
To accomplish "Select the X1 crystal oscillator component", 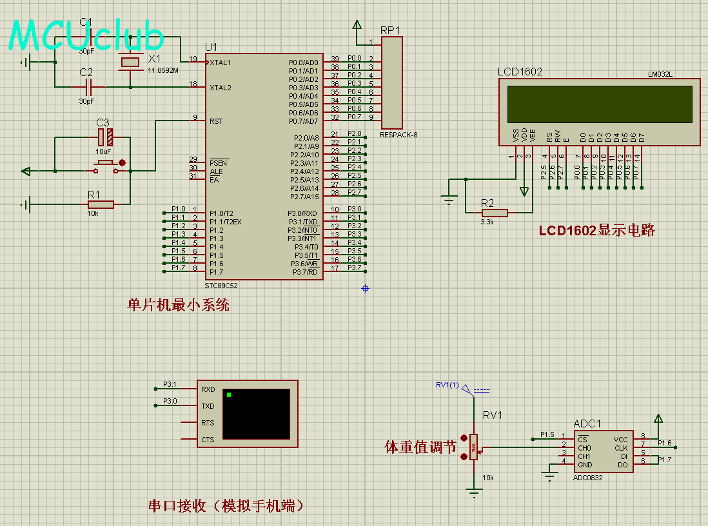I will tap(130, 62).
